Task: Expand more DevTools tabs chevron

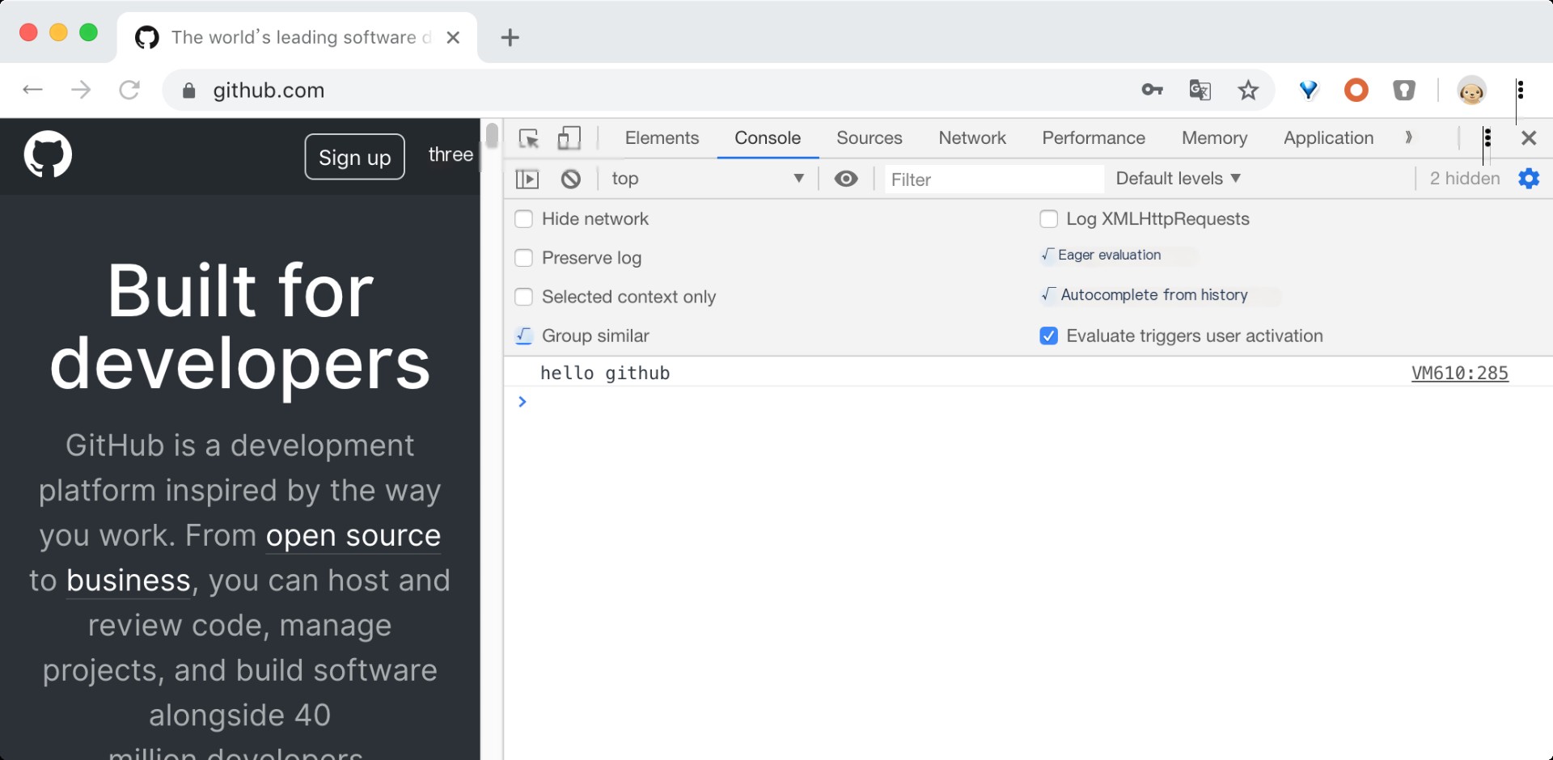Action: pyautogui.click(x=1408, y=138)
